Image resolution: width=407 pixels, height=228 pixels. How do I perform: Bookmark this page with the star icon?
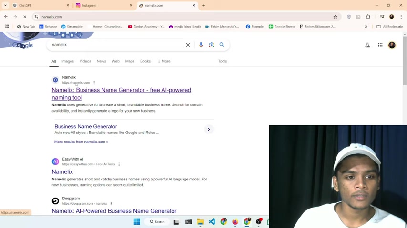pos(336,17)
